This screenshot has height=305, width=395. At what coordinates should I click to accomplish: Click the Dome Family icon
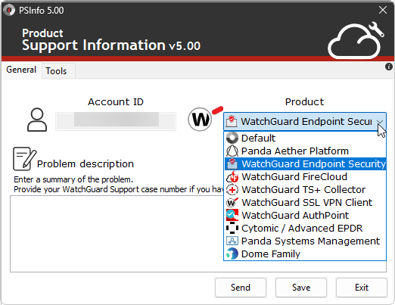coord(232,254)
